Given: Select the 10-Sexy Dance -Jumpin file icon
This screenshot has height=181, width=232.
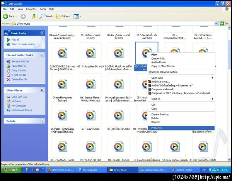Looking at the screenshot, I should click(x=175, y=147).
